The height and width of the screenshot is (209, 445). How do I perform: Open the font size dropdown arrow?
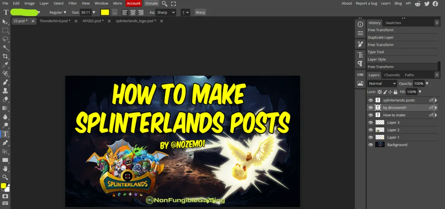(94, 12)
